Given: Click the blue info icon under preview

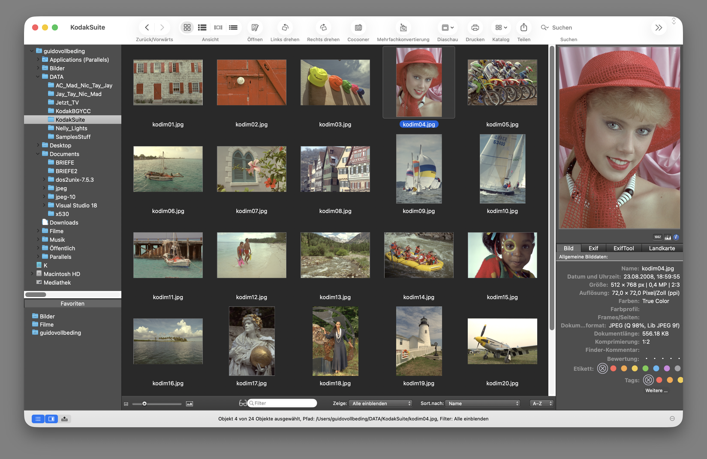Looking at the screenshot, I should [676, 237].
